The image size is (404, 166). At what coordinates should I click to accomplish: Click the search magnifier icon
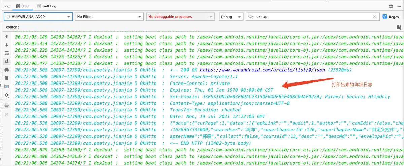pyautogui.click(x=251, y=16)
